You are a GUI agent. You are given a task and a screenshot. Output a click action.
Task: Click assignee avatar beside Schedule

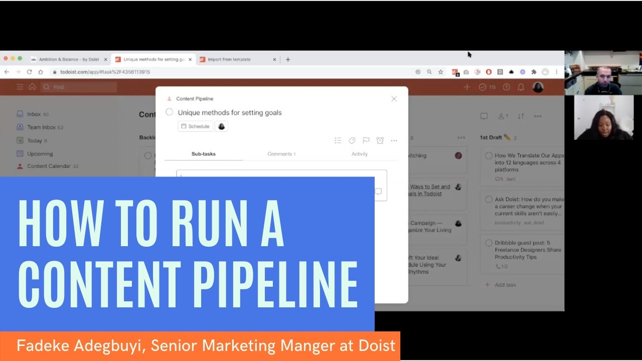pyautogui.click(x=222, y=126)
